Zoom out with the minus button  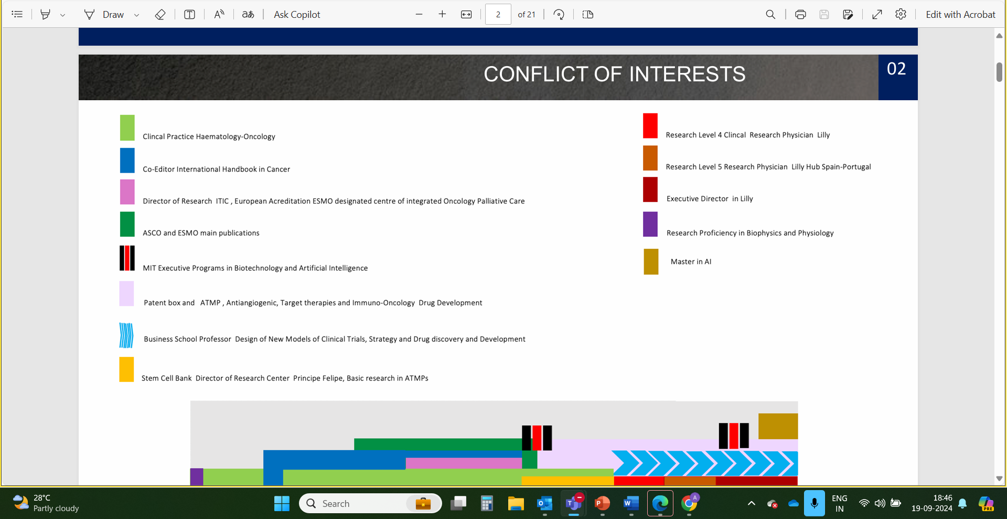(419, 14)
